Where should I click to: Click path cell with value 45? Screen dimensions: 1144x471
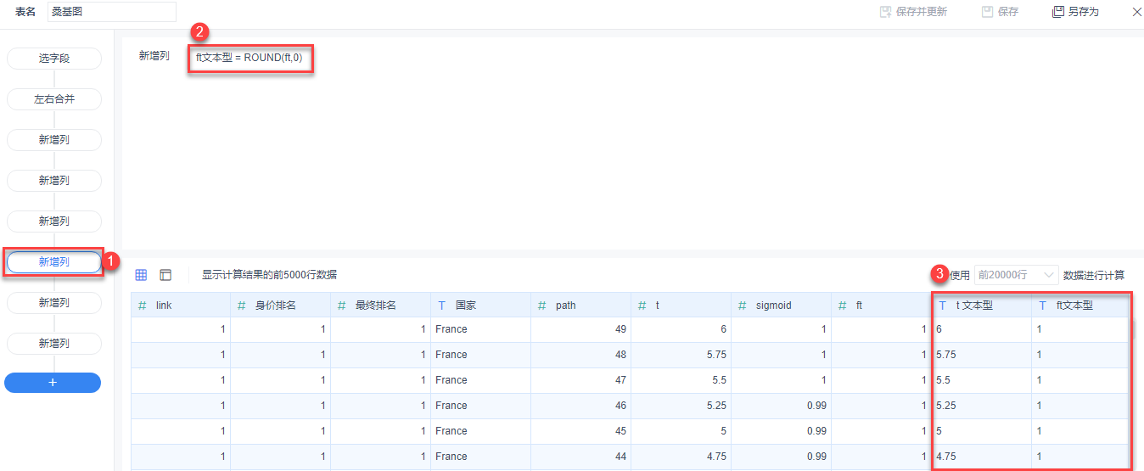[x=580, y=431]
